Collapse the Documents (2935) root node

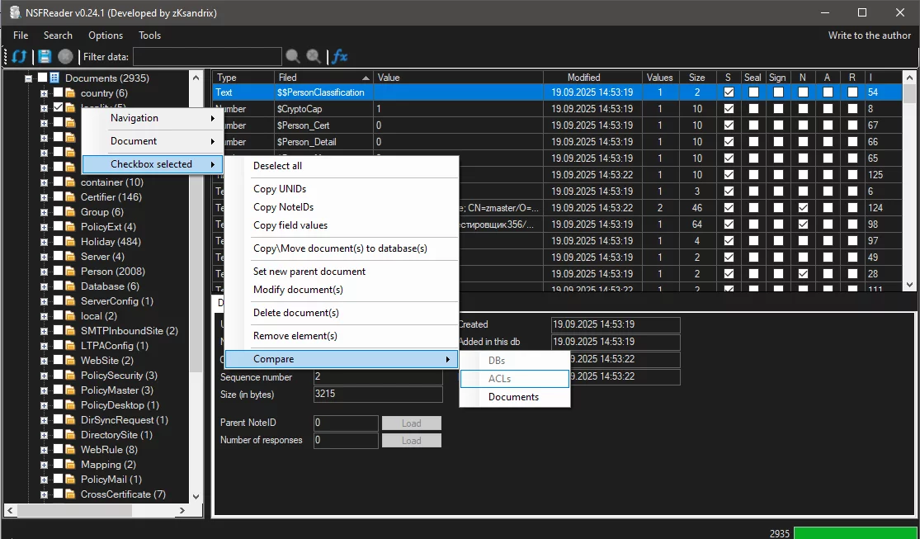tap(29, 78)
